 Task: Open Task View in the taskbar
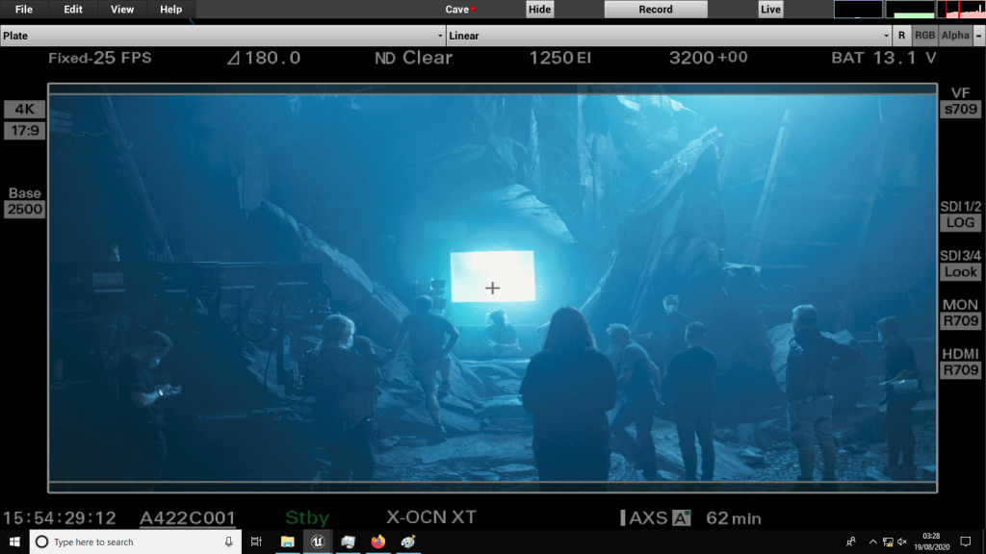pos(256,542)
